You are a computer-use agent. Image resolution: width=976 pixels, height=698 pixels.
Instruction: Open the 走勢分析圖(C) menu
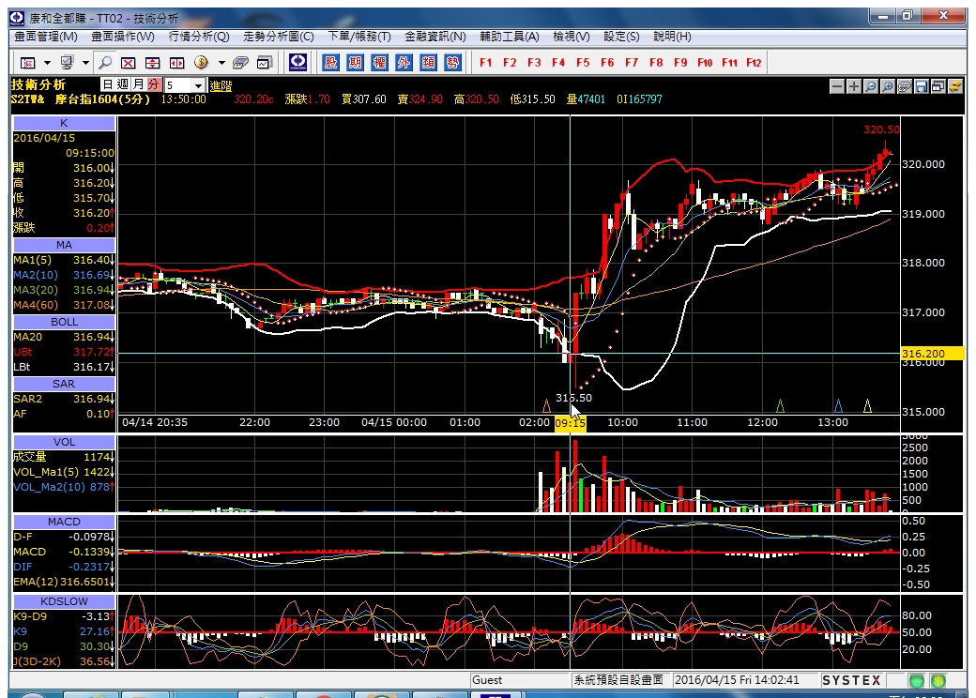point(278,37)
